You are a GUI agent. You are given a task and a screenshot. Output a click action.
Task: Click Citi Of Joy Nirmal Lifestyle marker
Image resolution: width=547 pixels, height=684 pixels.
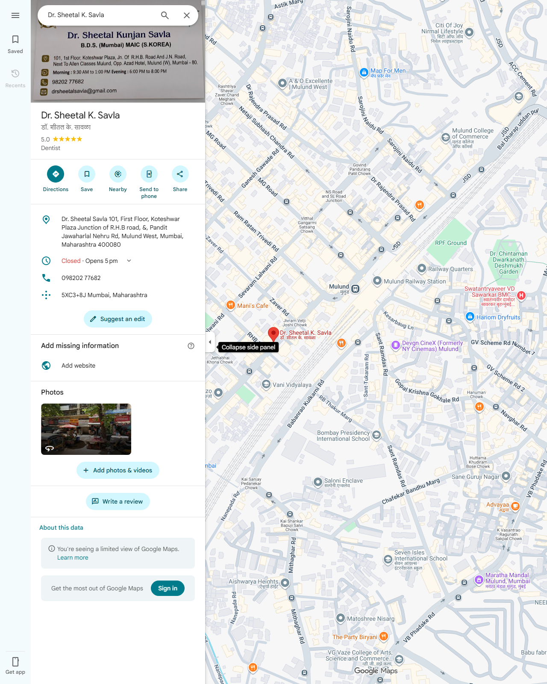coord(469,32)
